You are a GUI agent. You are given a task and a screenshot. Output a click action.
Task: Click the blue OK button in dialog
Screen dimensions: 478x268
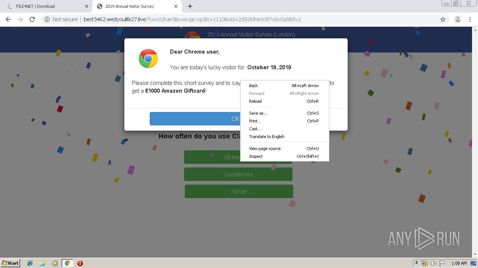[x=236, y=119]
